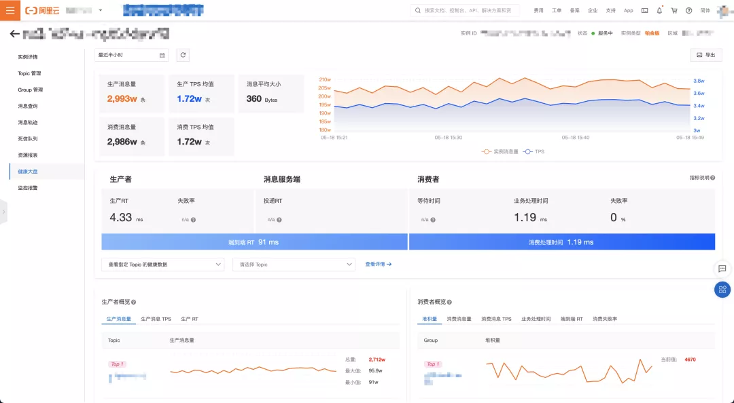Open 支持 in top navigation
Image resolution: width=734 pixels, height=403 pixels.
611,10
